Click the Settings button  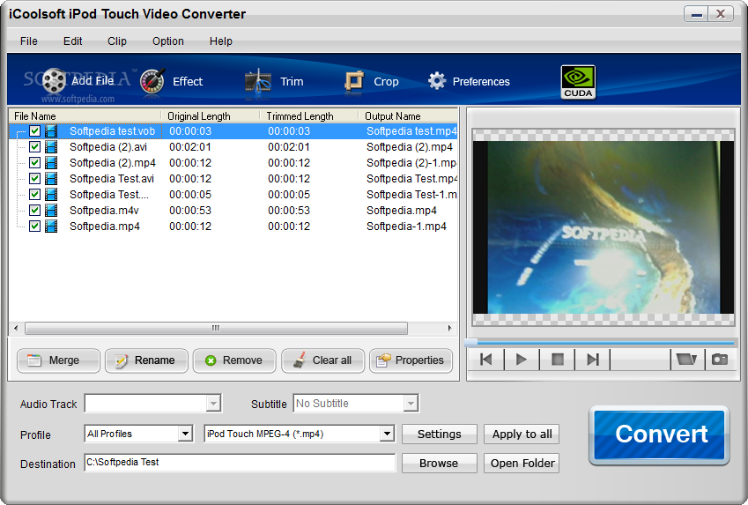(x=440, y=434)
